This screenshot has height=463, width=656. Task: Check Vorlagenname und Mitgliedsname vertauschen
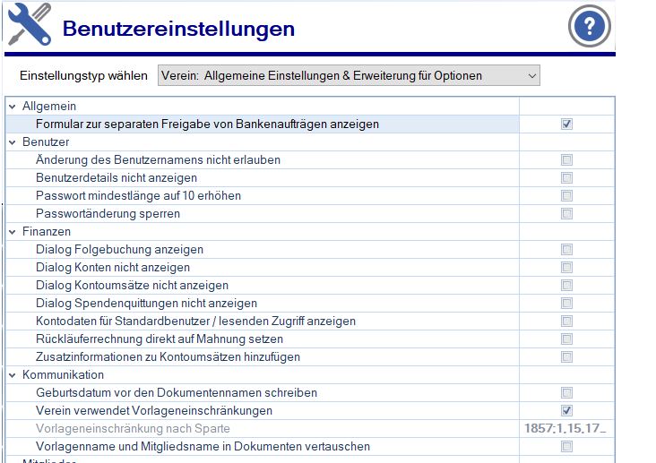[566, 447]
